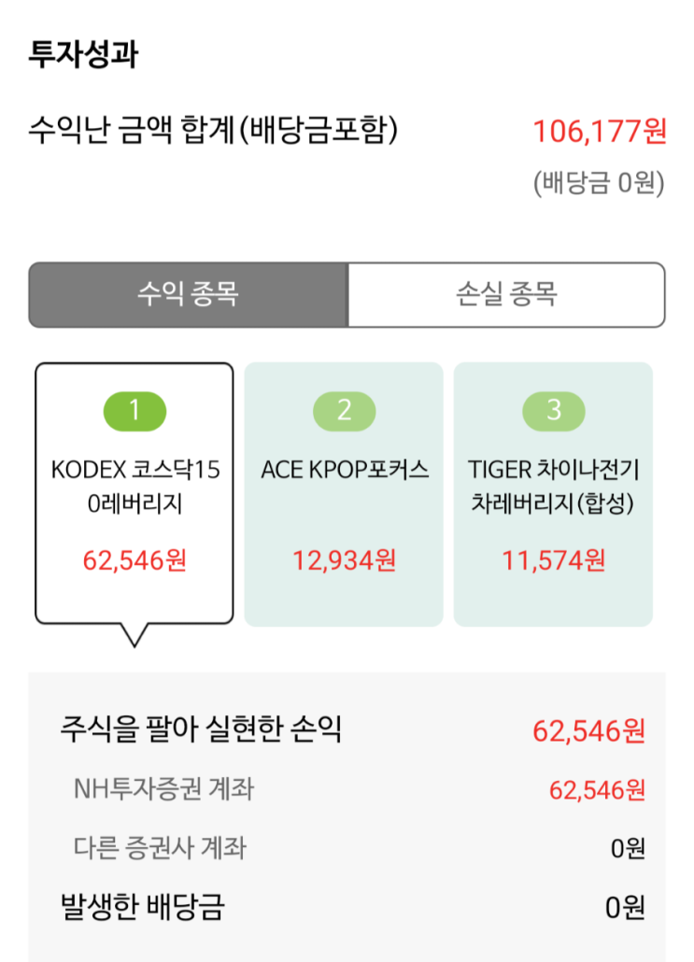Select the KODEX 코스닥150레버리지 card
Image resolution: width=694 pixels, height=962 pixels.
coord(135,494)
